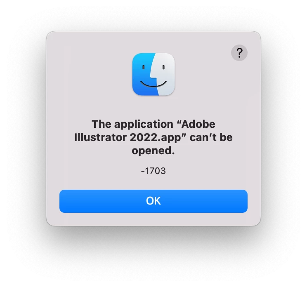The height and width of the screenshot is (287, 307).
Task: Click "2022.app" in the error message
Action: click(x=156, y=137)
